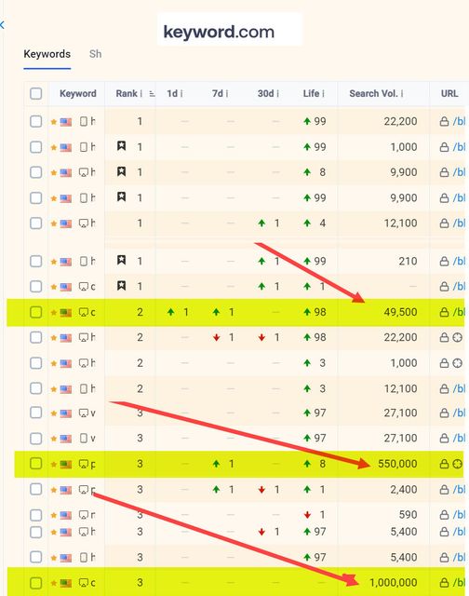Click the rank 2 cell in the 49,500 row
469x596 pixels.
(x=140, y=312)
